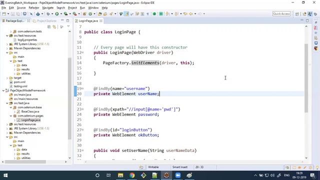Click the Quick Access search field
The width and height of the screenshot is (320, 180).
[x=281, y=13]
